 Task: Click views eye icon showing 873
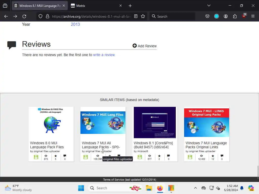(46, 156)
